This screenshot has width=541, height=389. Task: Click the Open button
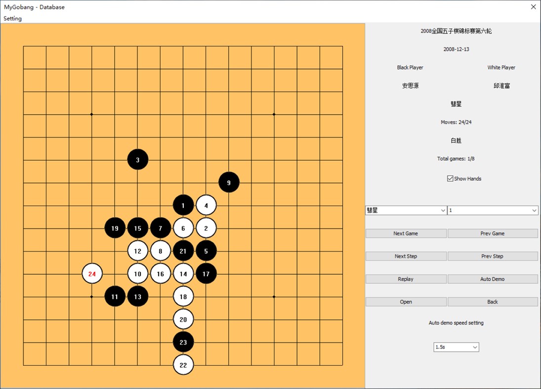406,302
